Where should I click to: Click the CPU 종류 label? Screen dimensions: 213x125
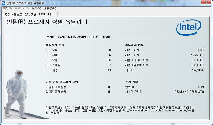(52, 50)
